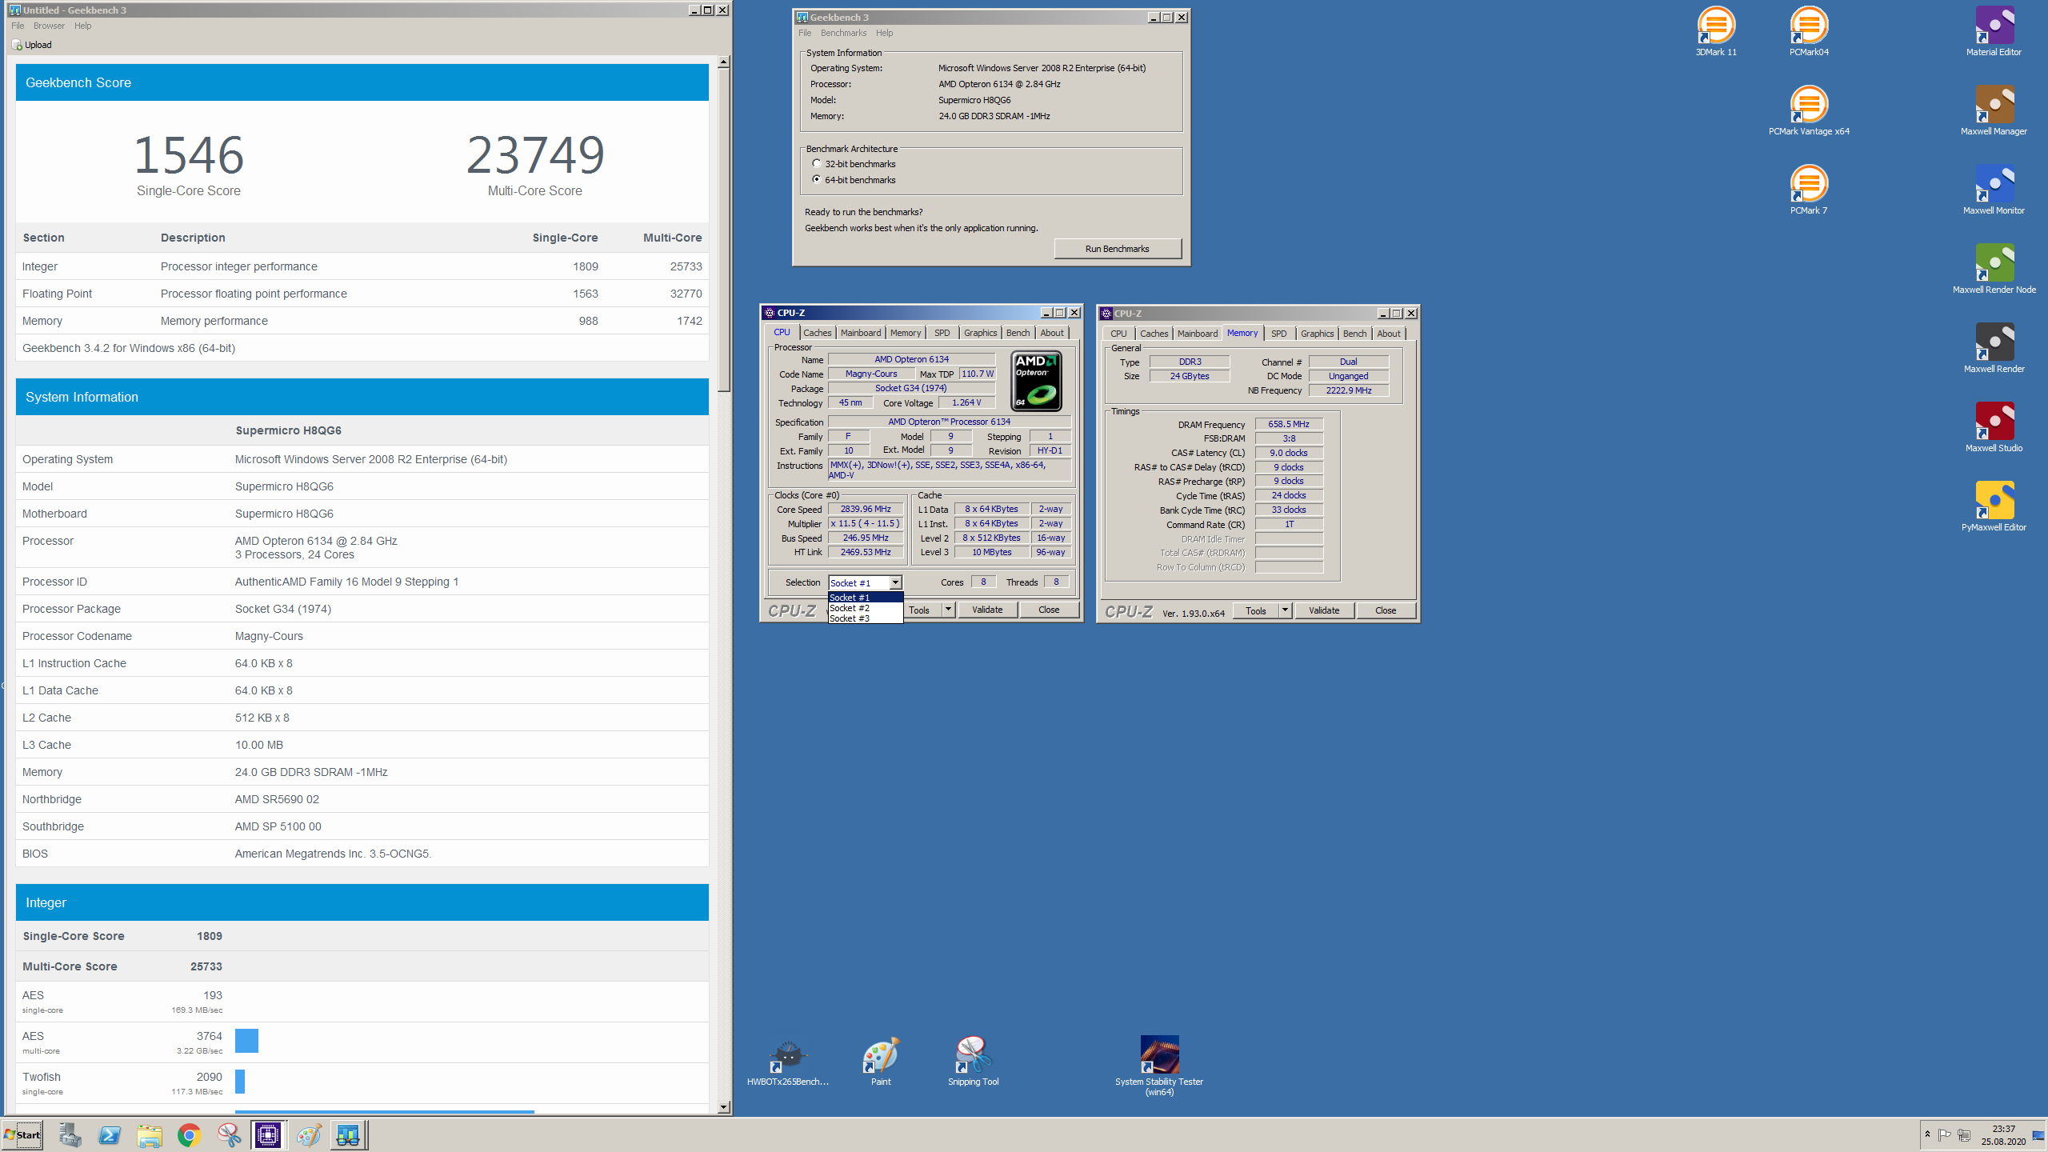Open the HWBOTx265Bench desktop shortcut

click(x=788, y=1062)
